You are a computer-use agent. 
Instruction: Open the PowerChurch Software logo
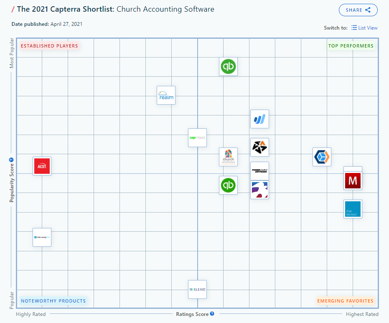(x=259, y=171)
